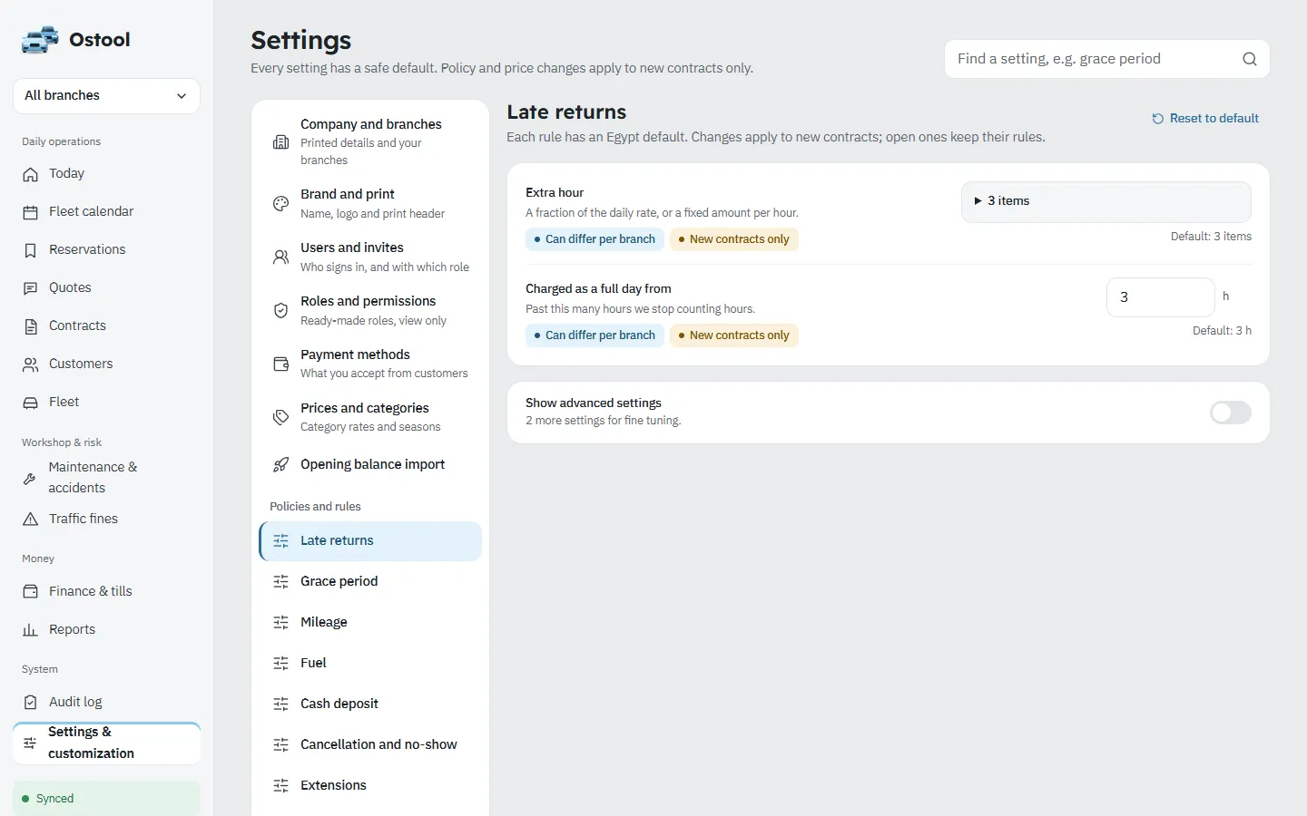Image resolution: width=1307 pixels, height=816 pixels.
Task: Click the Charged as a full day hours field
Action: (x=1160, y=297)
